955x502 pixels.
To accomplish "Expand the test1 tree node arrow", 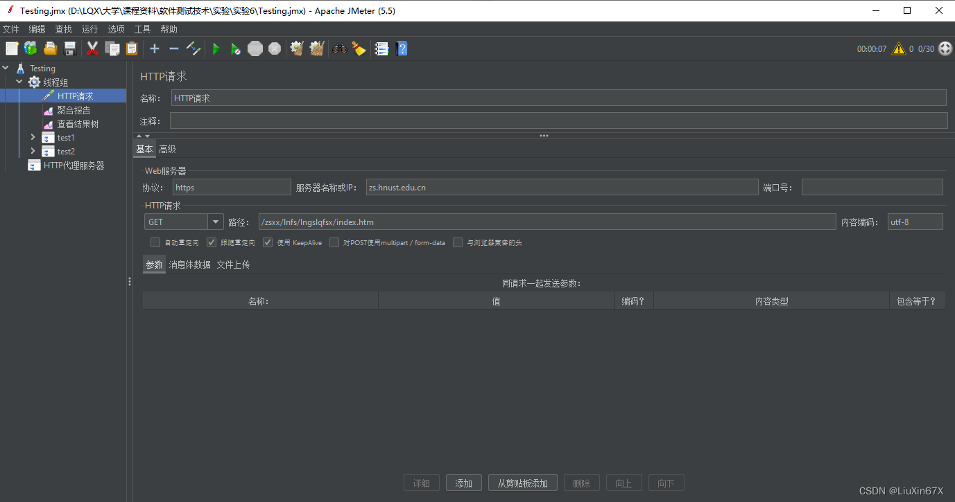I will tap(33, 137).
